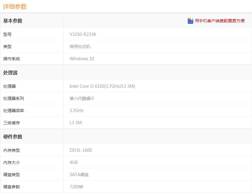The width and height of the screenshot is (252, 193).
Task: Click the 硬盘类型 label
Action: 12,175
